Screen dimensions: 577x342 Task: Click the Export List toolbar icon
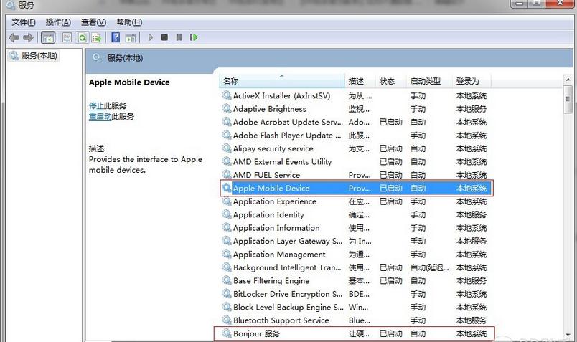96,37
